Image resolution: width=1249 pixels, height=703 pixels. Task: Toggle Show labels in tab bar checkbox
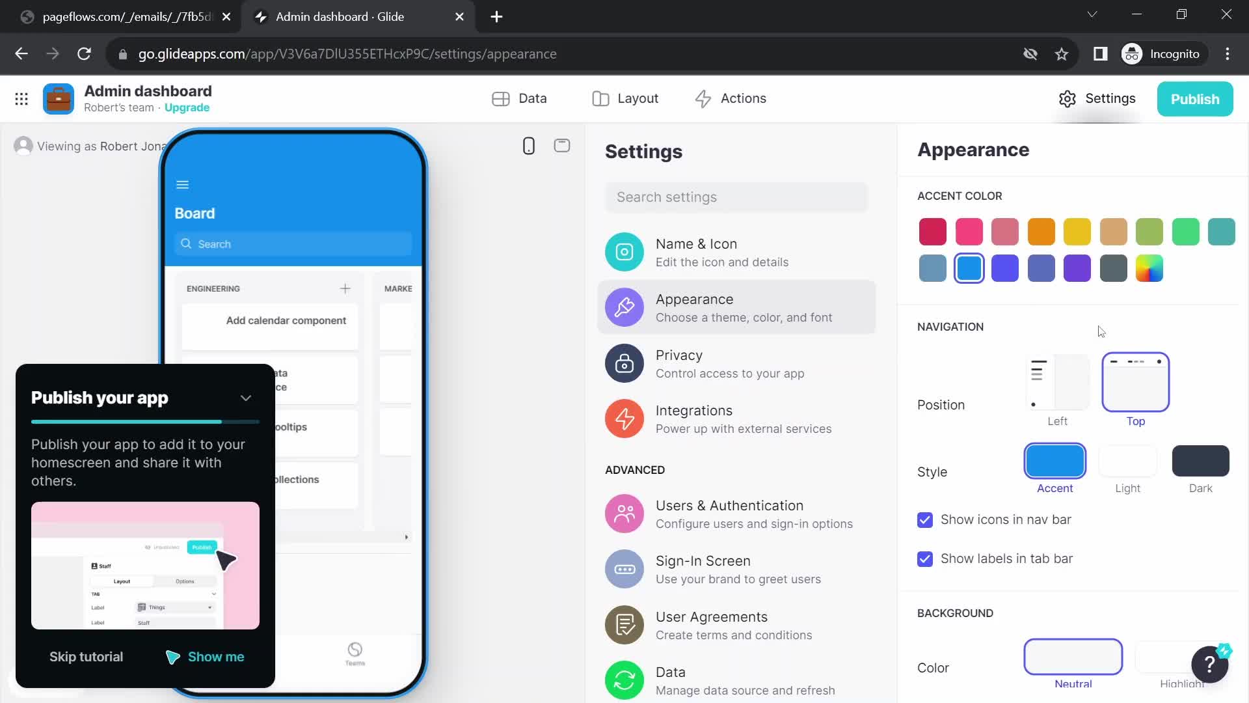coord(925,558)
